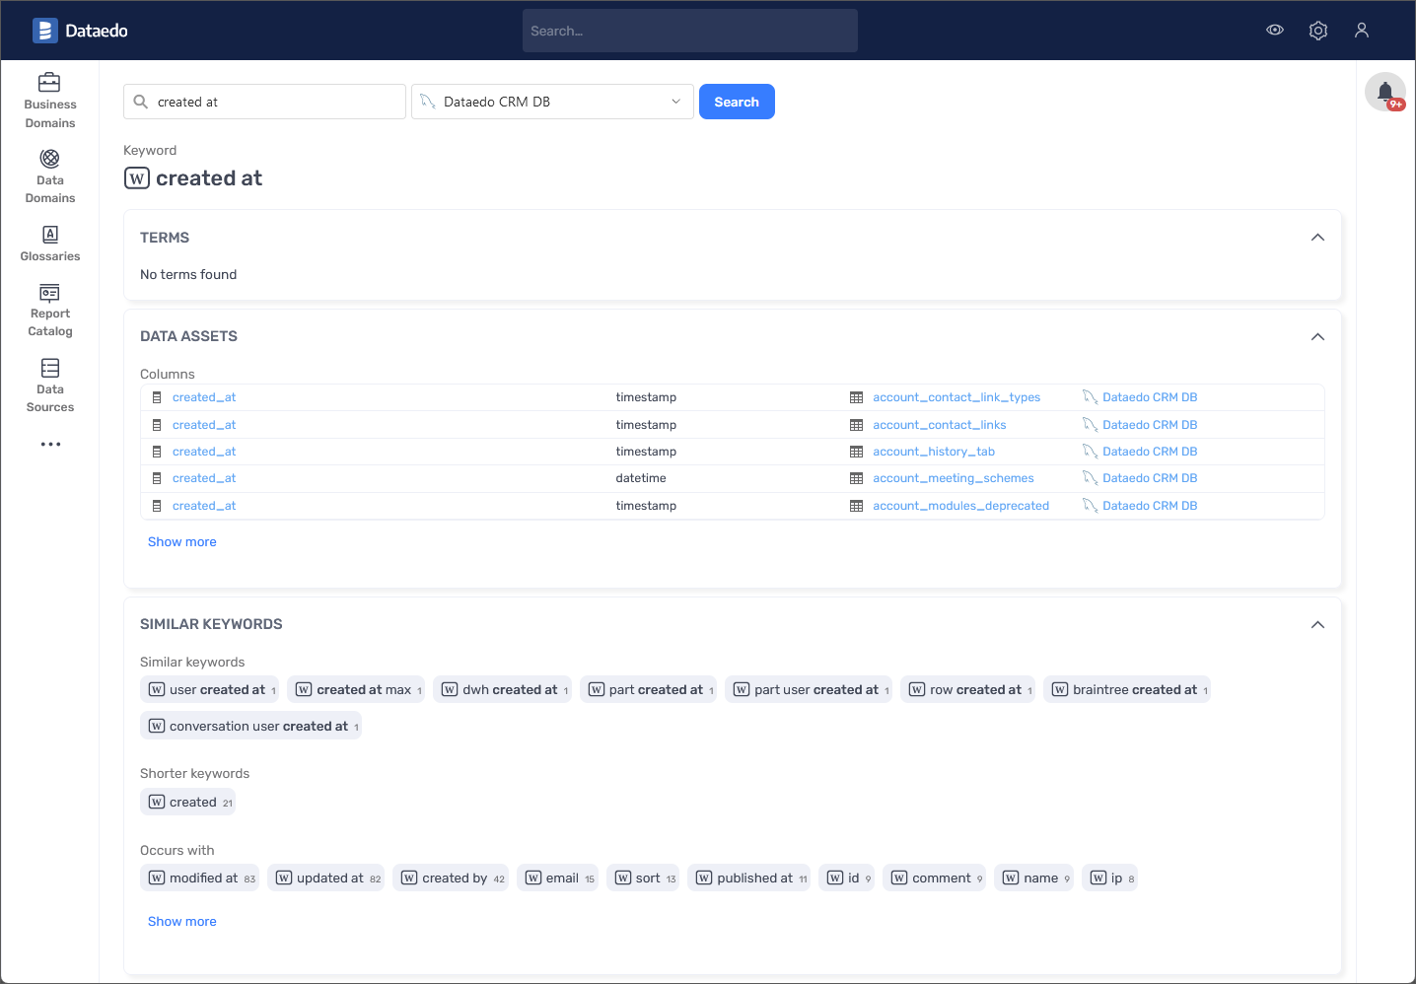The image size is (1416, 984).
Task: Click database icon in account_contact_links row
Action: (1090, 425)
